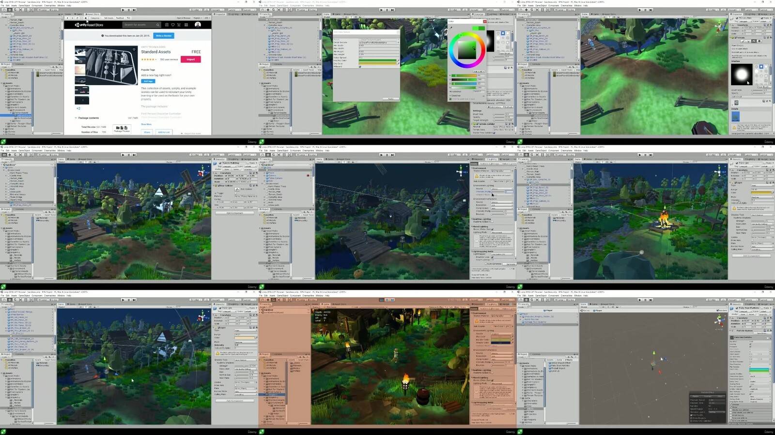The width and height of the screenshot is (775, 435).
Task: Stop play mode in the orange-tinted bottom-middle window
Action: (382, 300)
